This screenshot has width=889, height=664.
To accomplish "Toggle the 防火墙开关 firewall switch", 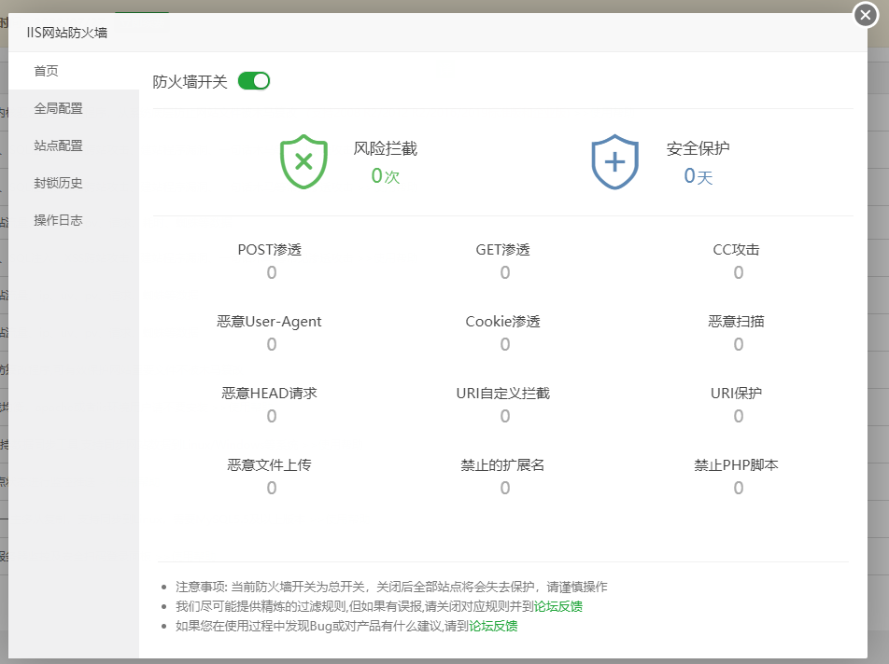I will tap(253, 81).
